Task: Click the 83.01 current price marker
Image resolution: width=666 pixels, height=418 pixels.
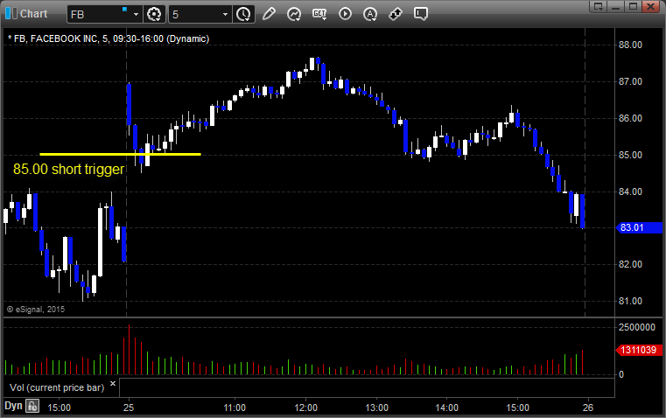Action: 639,228
